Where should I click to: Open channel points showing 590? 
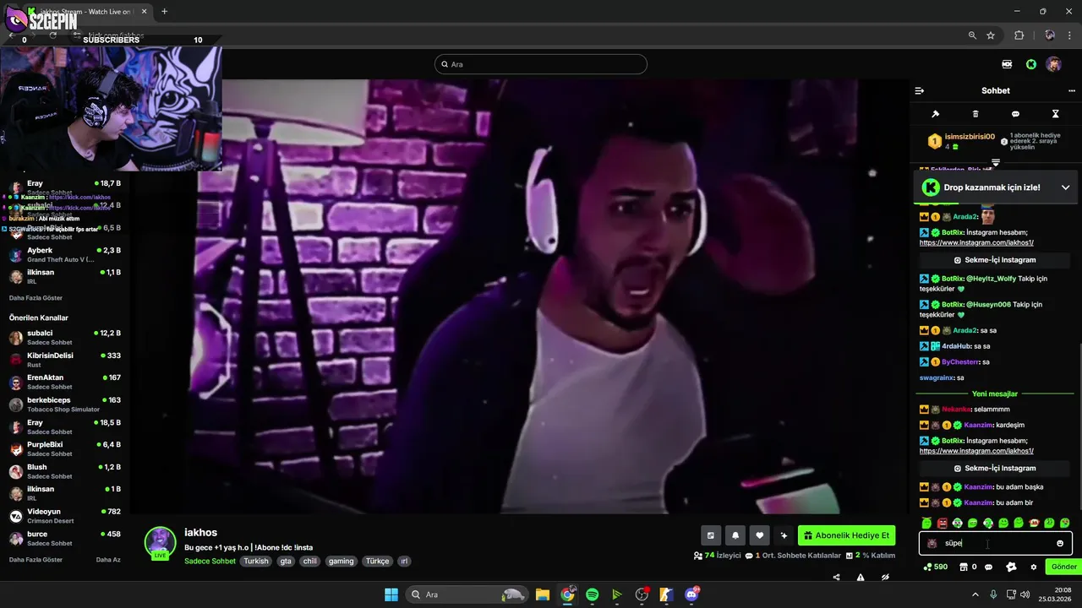(936, 567)
